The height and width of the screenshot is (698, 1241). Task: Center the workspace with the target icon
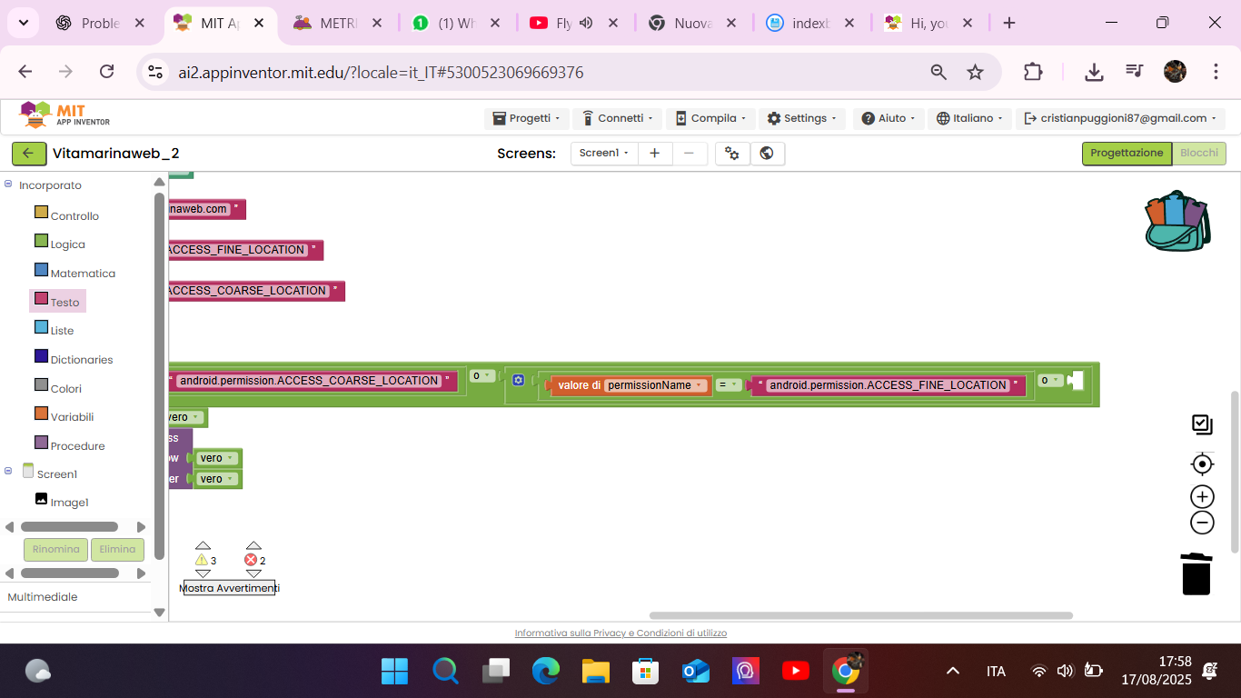tap(1202, 464)
